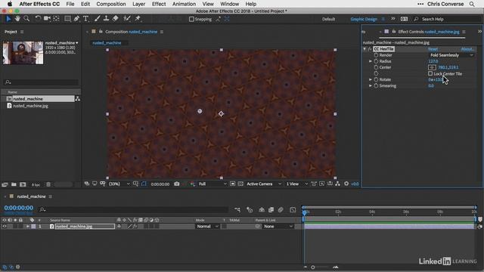
Task: Expand the Rotate property
Action: 371,79
